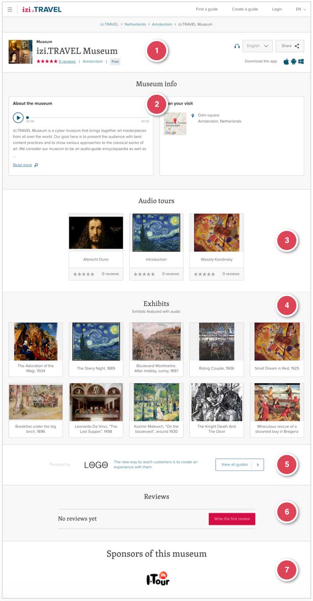This screenshot has width=313, height=601.
Task: Select Create a guide menu item
Action: 245,9
